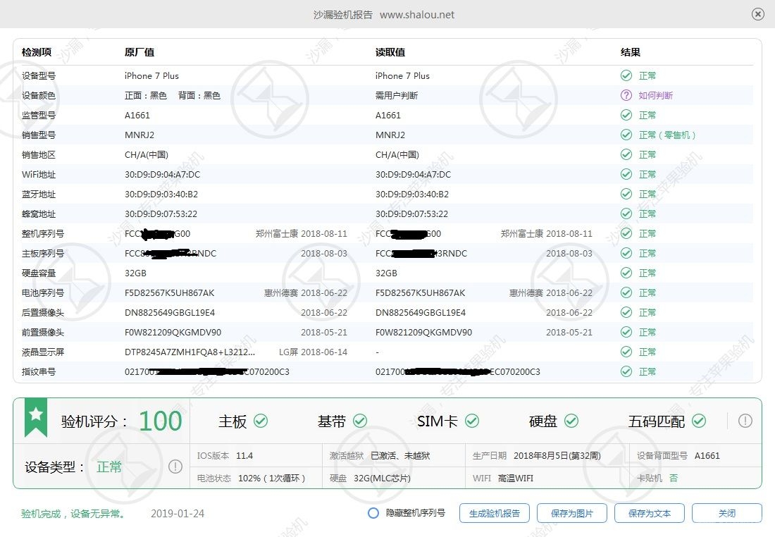775x537 pixels.
Task: Click the checkmark icon in WiFi地址 row
Action: [626, 174]
